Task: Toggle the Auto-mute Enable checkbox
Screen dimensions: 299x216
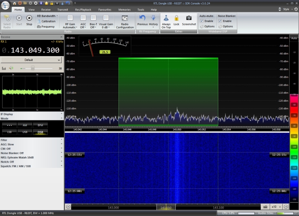Action: (201, 21)
